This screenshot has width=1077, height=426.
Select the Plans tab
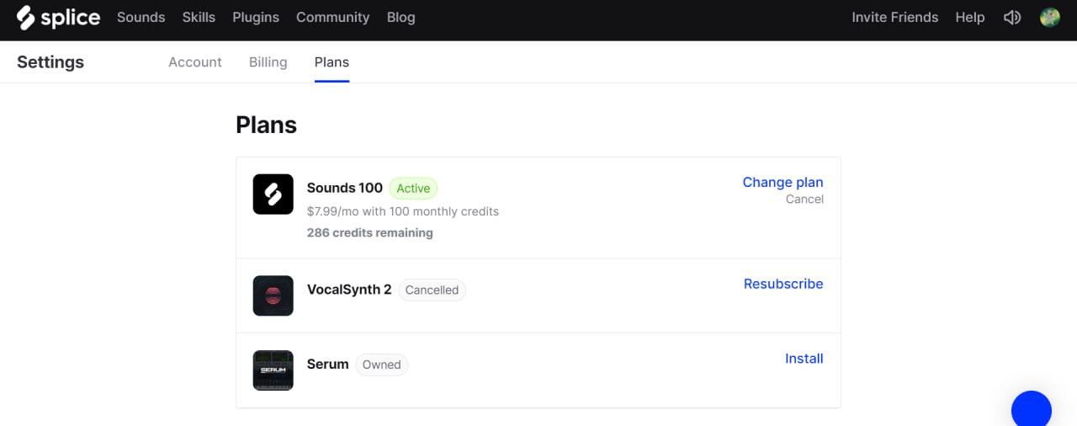point(332,62)
